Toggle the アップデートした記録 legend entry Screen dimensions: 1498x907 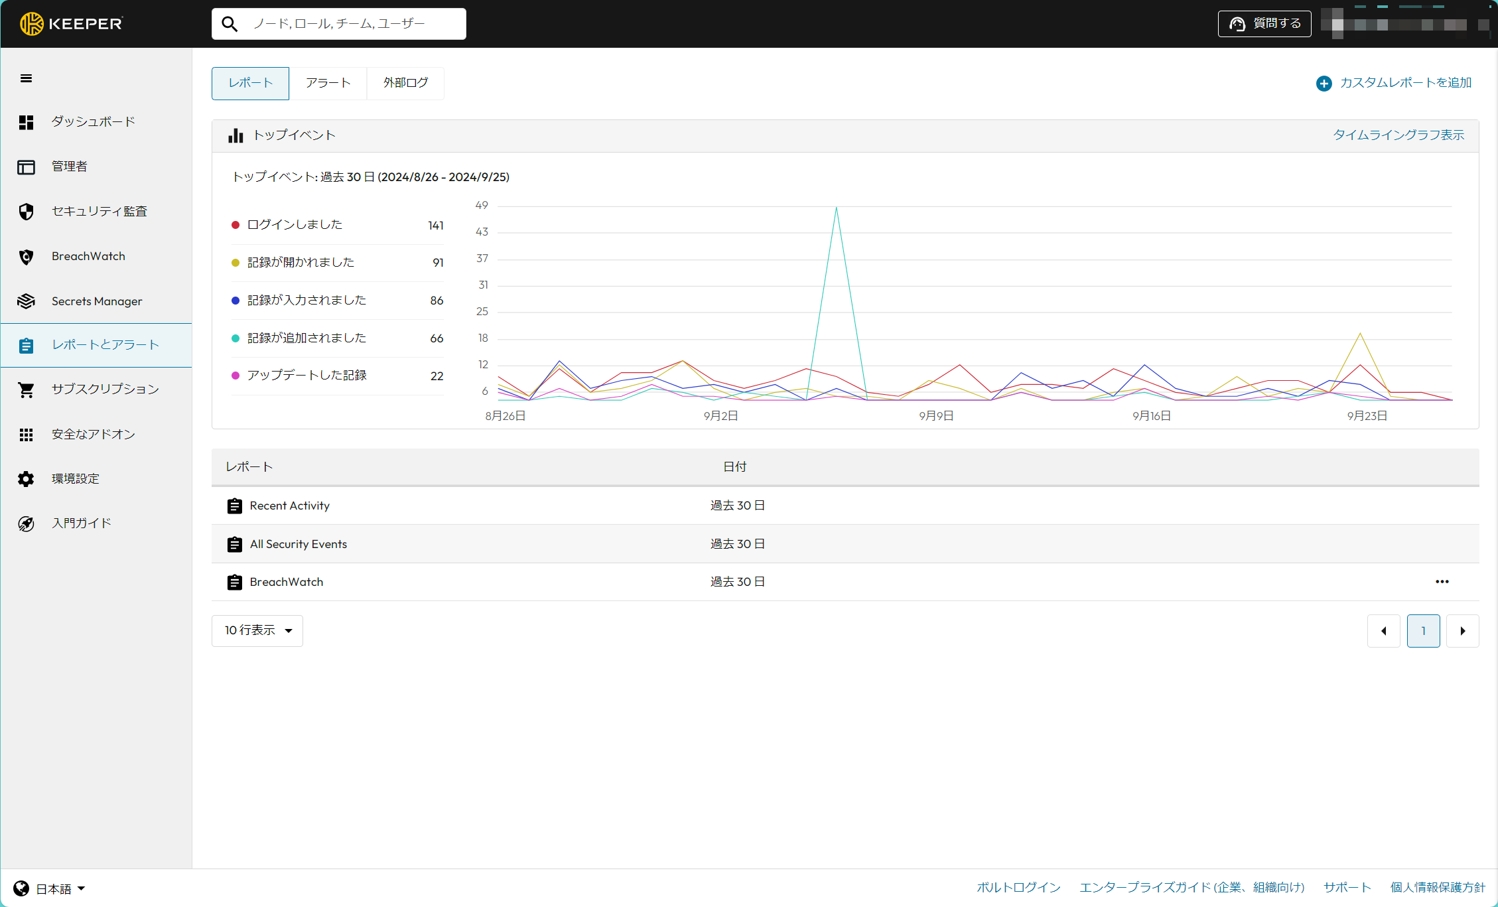[x=306, y=376]
